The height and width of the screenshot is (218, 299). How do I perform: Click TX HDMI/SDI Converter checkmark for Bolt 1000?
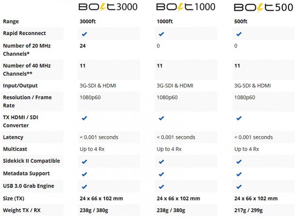tap(161, 118)
